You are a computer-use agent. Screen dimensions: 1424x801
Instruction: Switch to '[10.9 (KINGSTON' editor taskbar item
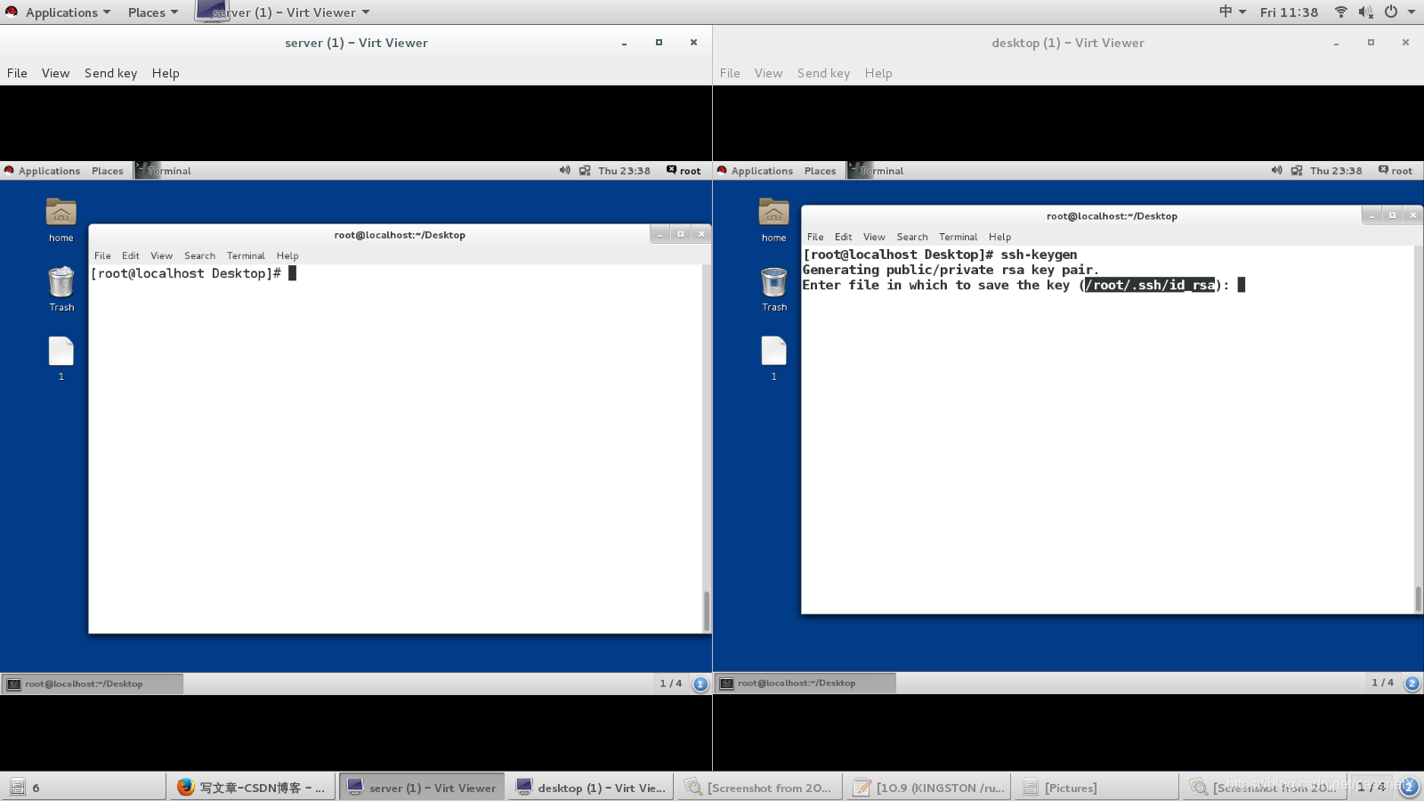(x=928, y=788)
